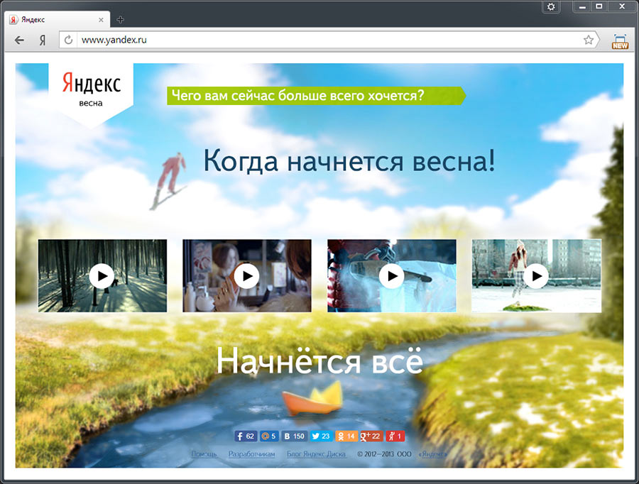Screen dimensions: 639x484
Task: Click the NEW extension icon
Action: [x=620, y=41]
